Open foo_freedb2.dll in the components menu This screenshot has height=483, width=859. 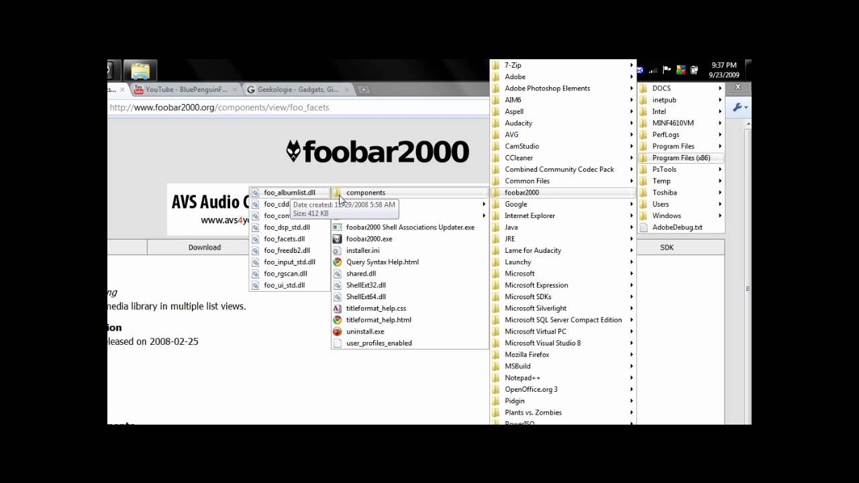[x=290, y=250]
